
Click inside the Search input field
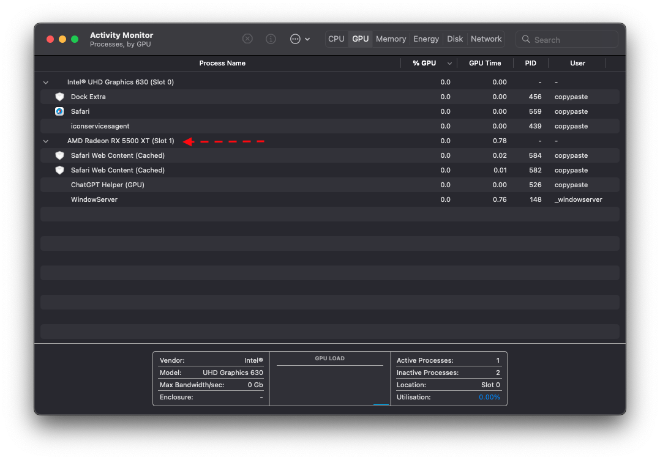tap(563, 39)
